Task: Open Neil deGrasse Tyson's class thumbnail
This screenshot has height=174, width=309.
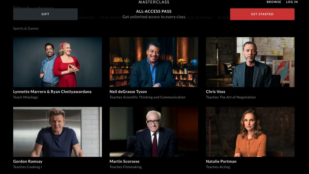Action: [154, 62]
